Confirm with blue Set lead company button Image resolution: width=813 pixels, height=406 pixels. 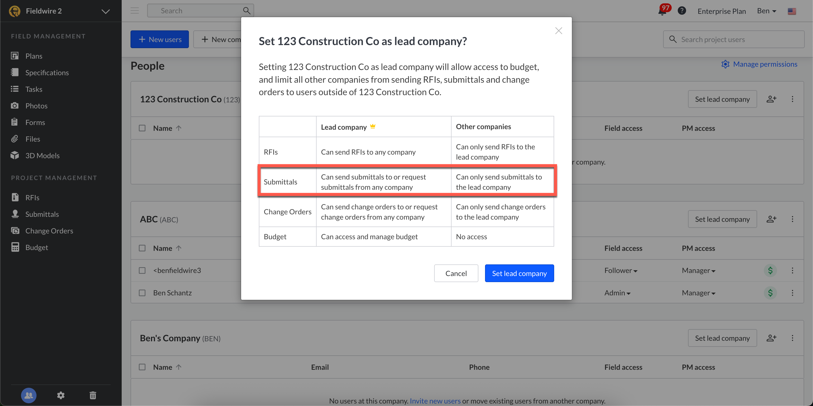click(519, 273)
